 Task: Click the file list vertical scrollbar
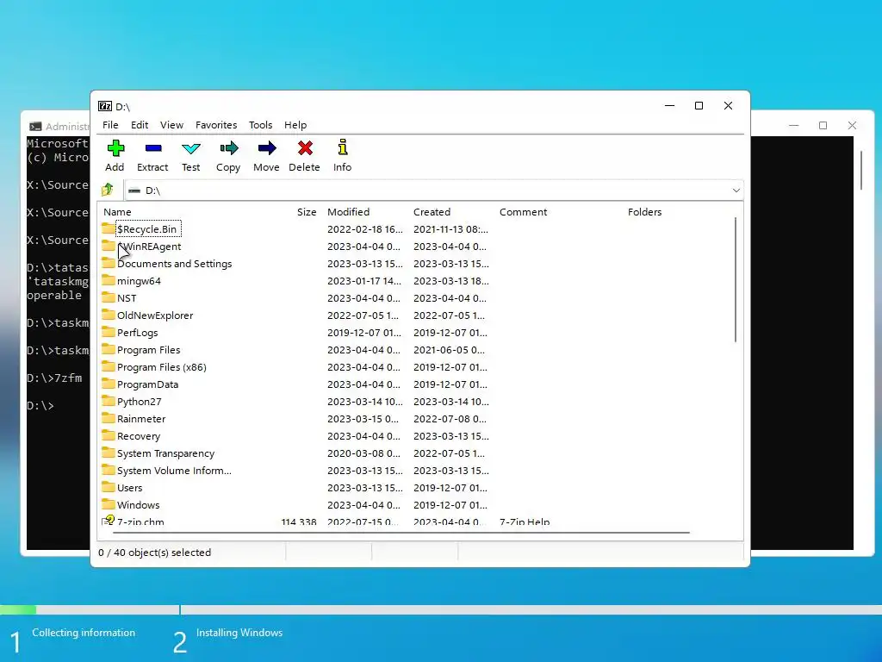click(x=736, y=280)
